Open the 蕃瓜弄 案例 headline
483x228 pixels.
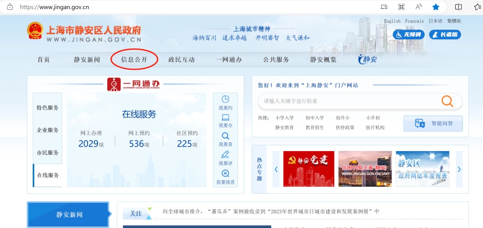pyautogui.click(x=271, y=211)
